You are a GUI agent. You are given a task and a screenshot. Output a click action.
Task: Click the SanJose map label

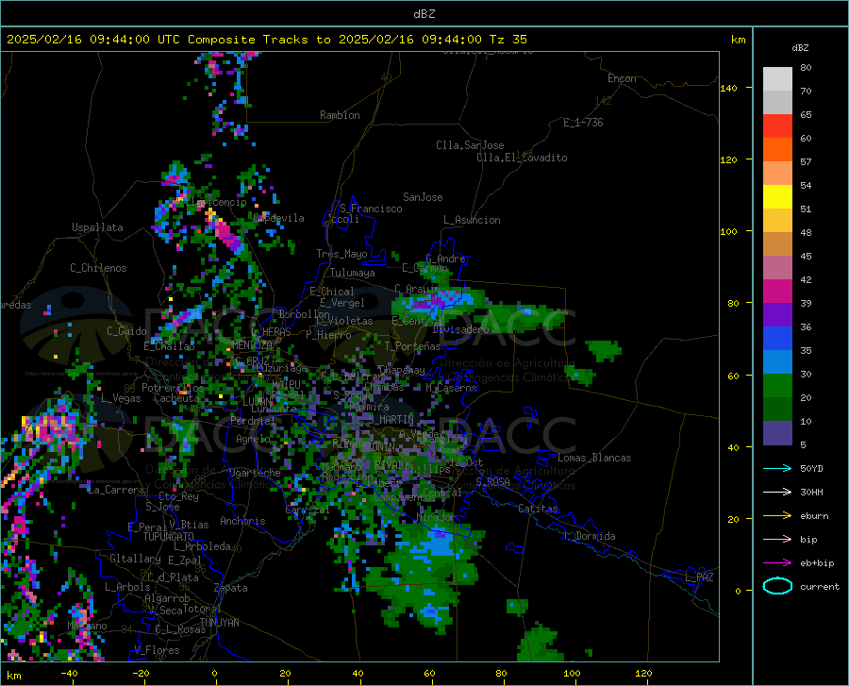pos(423,197)
